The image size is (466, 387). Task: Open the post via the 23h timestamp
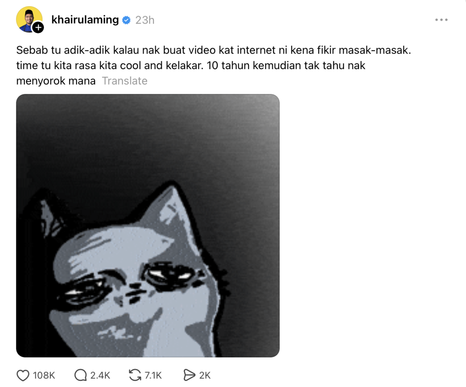pyautogui.click(x=144, y=20)
